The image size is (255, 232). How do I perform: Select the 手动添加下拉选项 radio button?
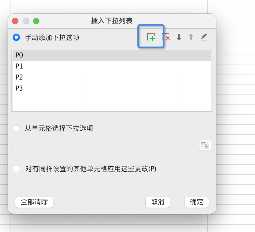coord(16,38)
